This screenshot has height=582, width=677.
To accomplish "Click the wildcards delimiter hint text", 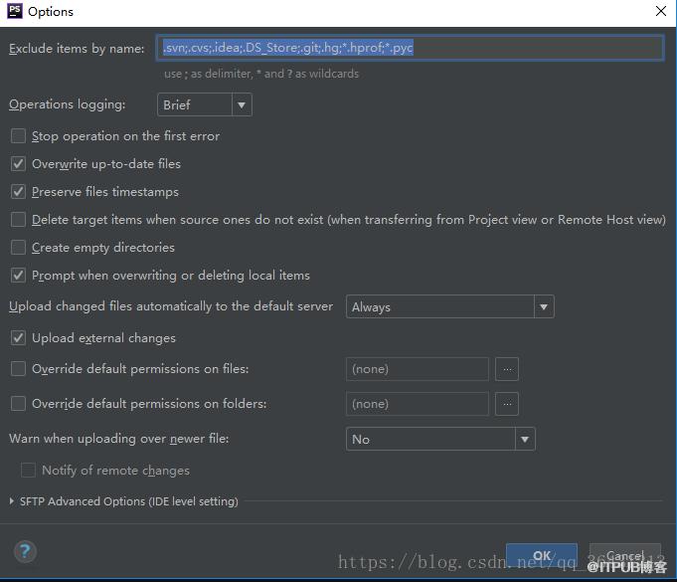I will pos(261,74).
